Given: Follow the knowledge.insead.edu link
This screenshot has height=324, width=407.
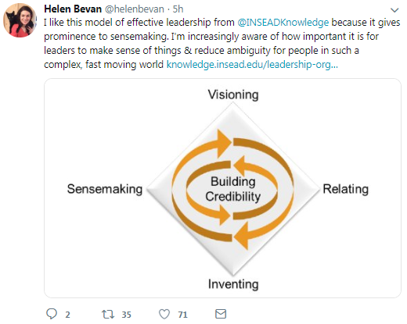Looking at the screenshot, I should tap(252, 64).
